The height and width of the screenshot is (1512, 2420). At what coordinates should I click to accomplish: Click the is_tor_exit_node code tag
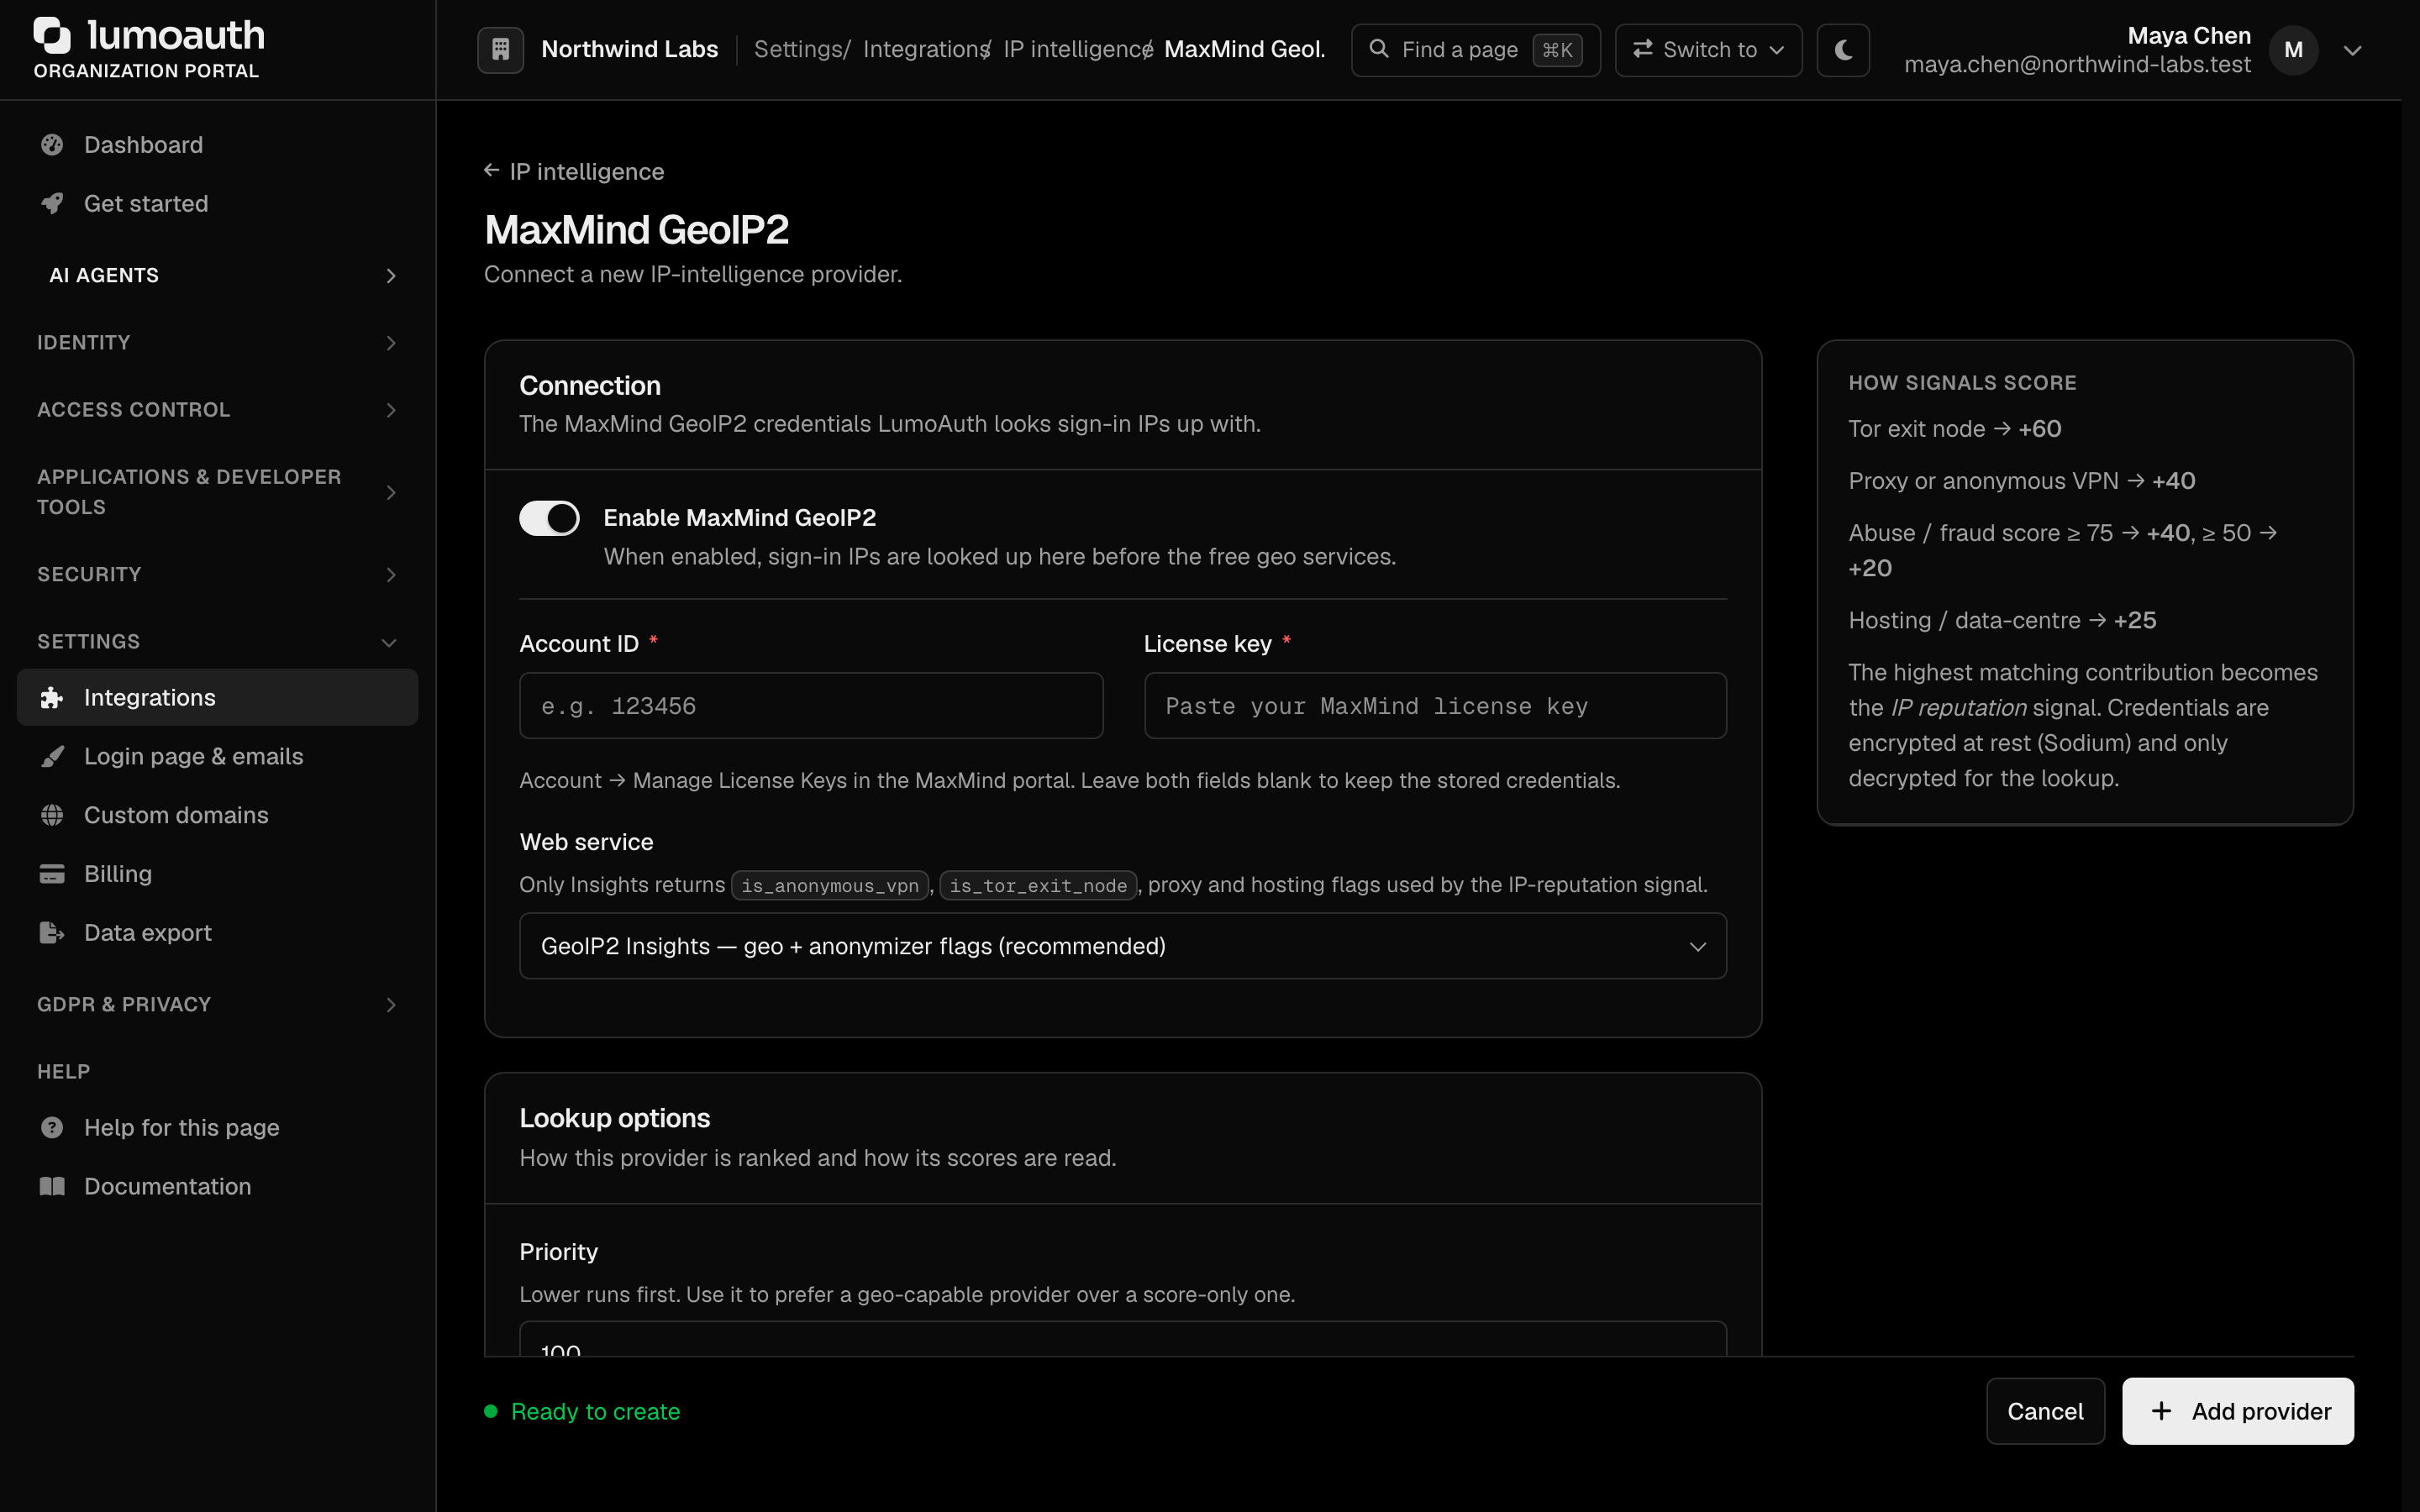[x=1037, y=886]
